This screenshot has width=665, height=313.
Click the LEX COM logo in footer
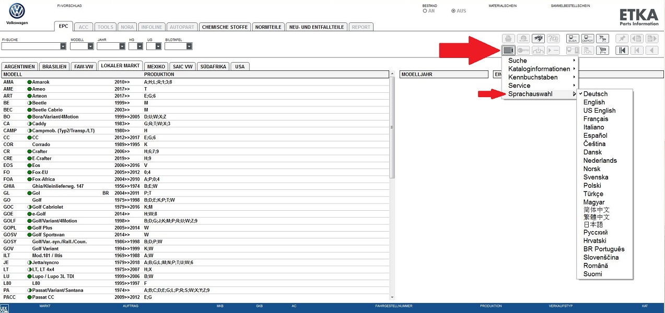[x=5, y=308]
